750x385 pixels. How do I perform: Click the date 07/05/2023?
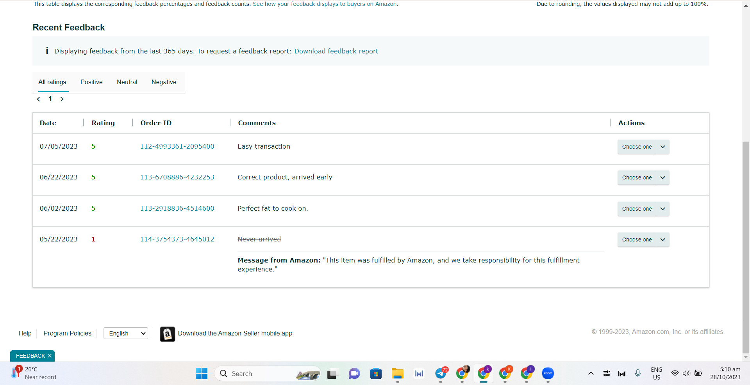coord(59,146)
